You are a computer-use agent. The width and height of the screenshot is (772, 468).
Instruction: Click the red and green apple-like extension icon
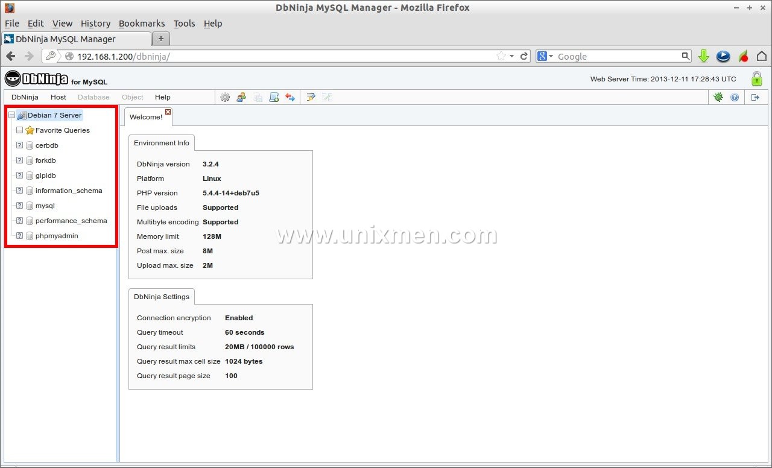pos(744,56)
